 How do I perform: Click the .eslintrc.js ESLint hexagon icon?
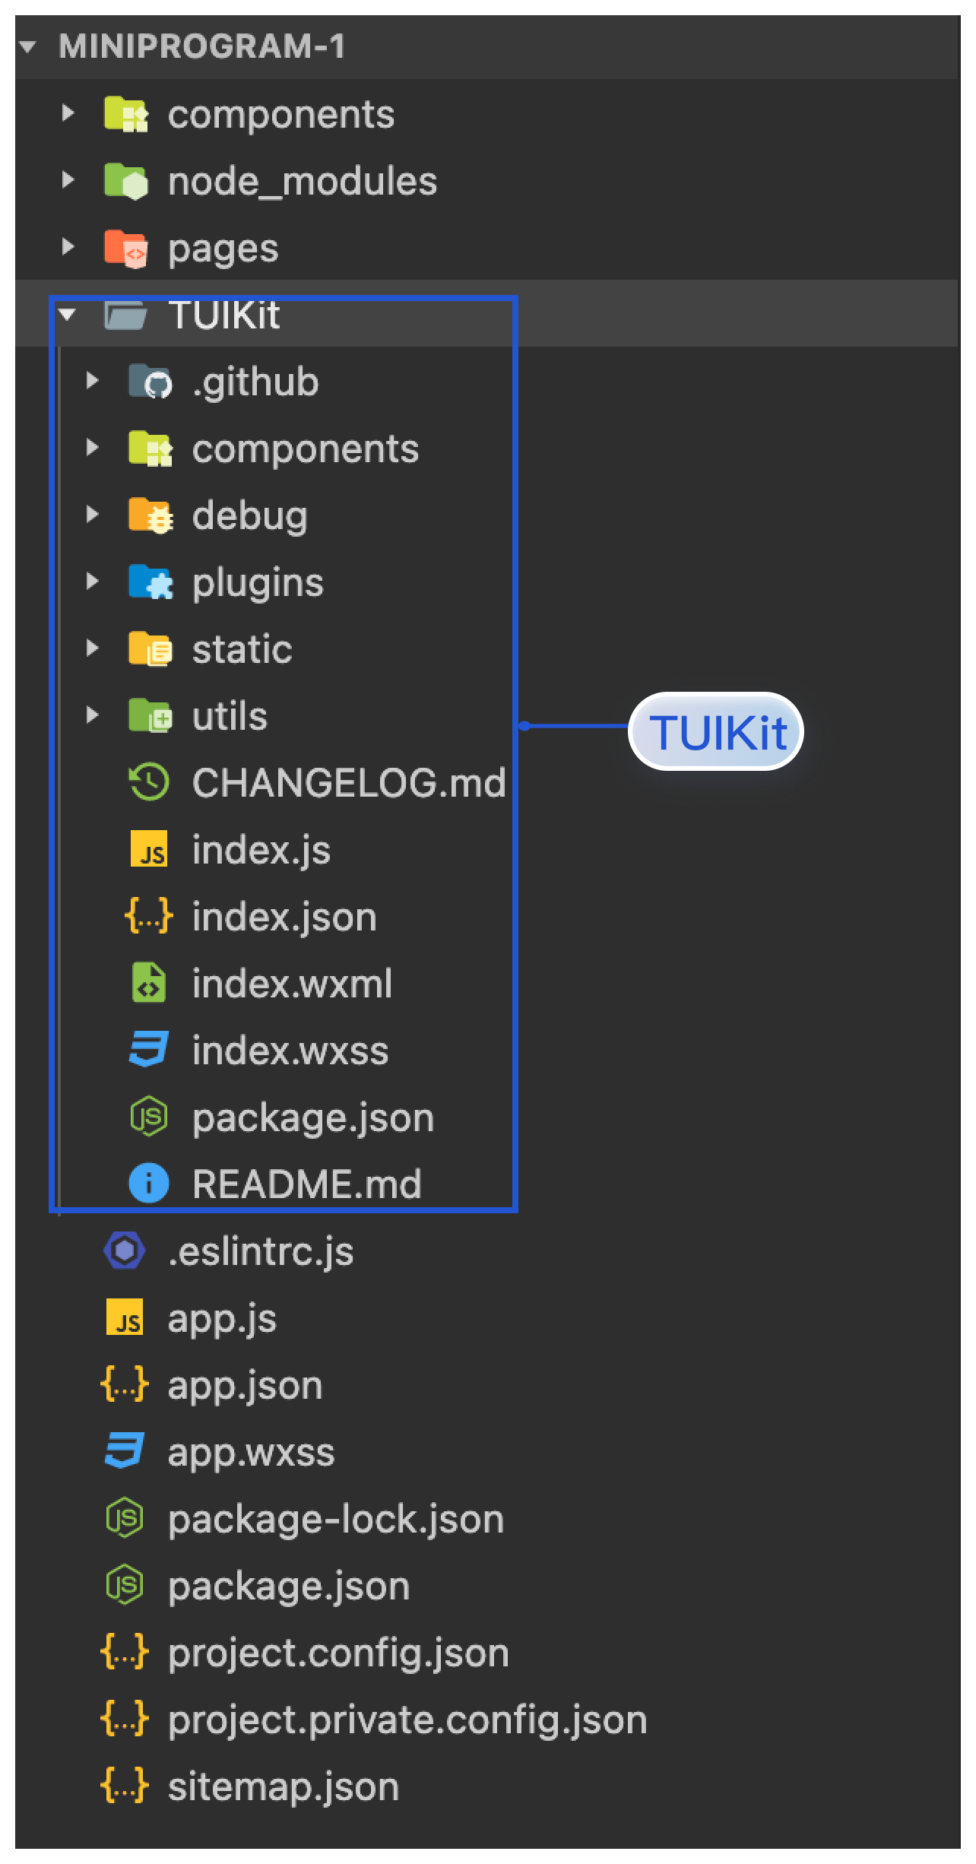point(125,1251)
